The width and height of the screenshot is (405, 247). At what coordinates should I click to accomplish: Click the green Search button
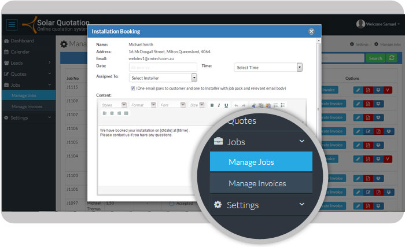coord(375,58)
